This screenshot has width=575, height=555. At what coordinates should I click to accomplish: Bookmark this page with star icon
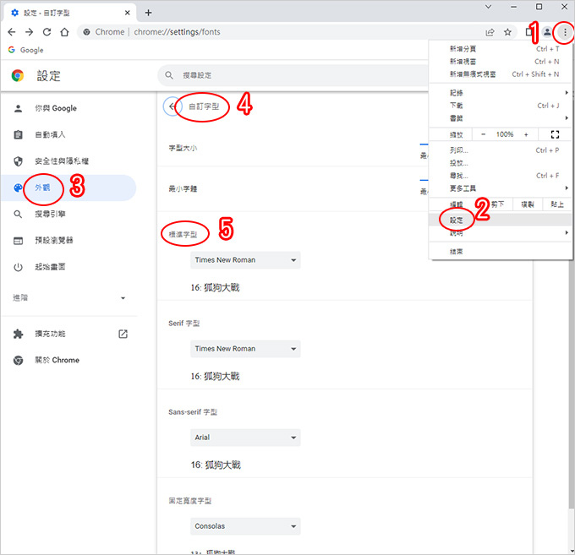click(x=507, y=32)
